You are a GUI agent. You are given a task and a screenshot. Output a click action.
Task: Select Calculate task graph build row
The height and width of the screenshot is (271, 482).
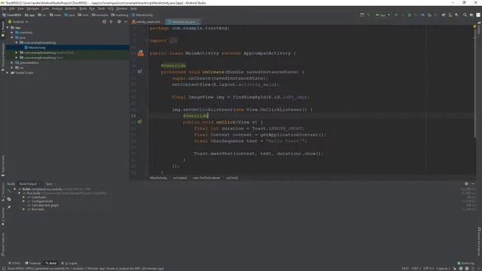click(x=43, y=206)
